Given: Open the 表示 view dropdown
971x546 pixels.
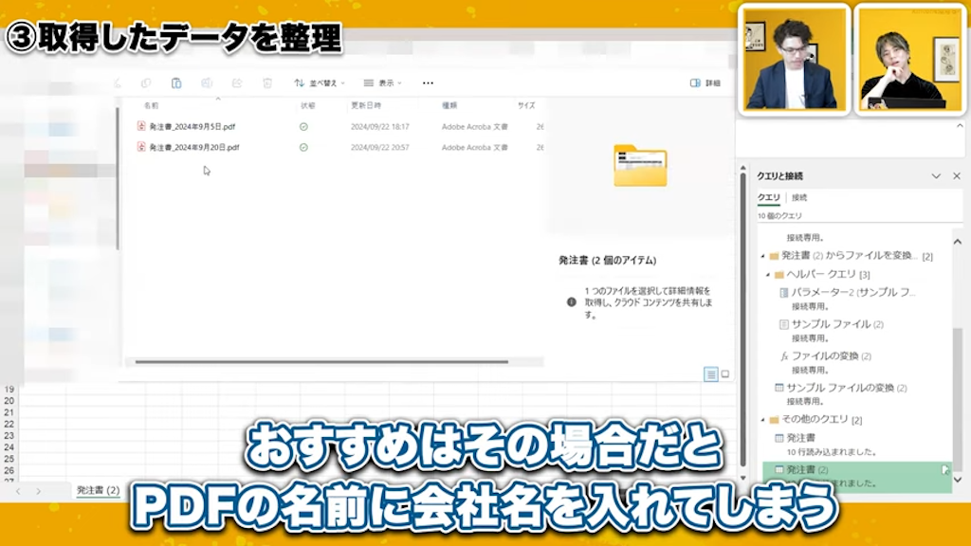Looking at the screenshot, I should 383,83.
